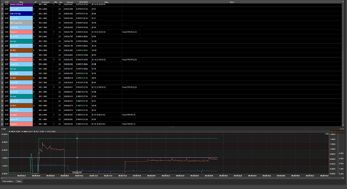
Task: Select the Vendor Defined message in row 17
Action: 21,5
